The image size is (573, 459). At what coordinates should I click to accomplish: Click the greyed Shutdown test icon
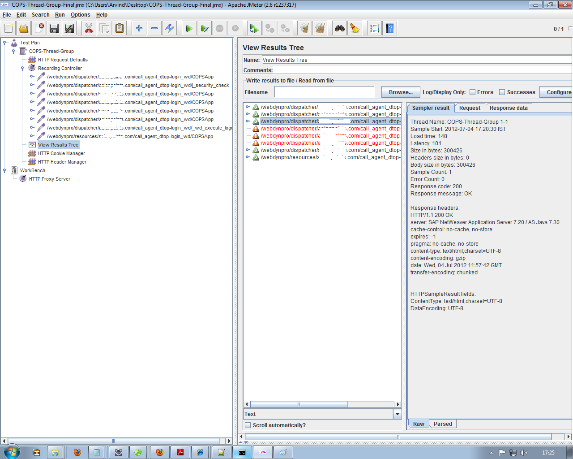click(235, 28)
